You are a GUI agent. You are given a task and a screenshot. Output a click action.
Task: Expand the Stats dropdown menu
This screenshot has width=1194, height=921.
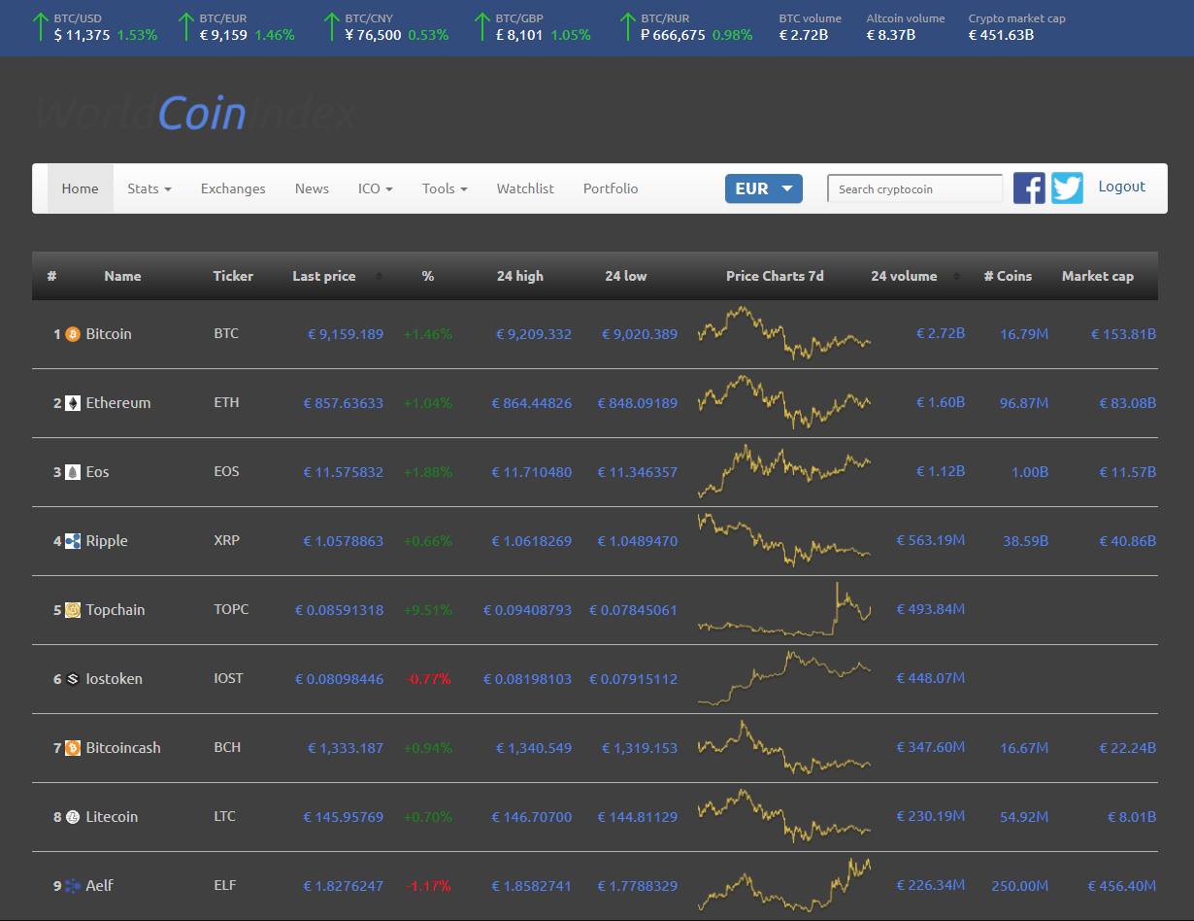[x=149, y=188]
